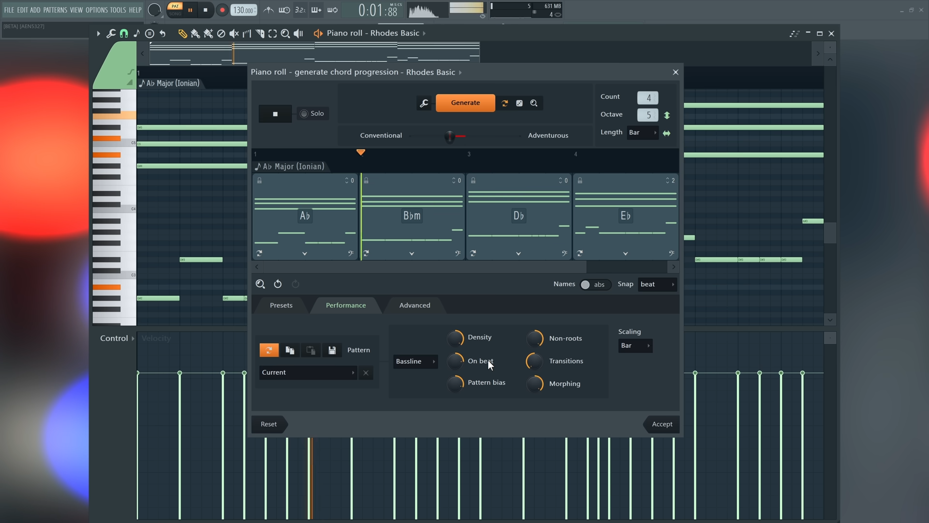Image resolution: width=929 pixels, height=523 pixels.
Task: Toggle the lock on the Ab chord
Action: click(x=259, y=181)
